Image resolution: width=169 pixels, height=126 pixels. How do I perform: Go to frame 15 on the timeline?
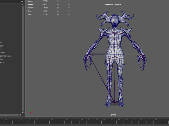89,119
